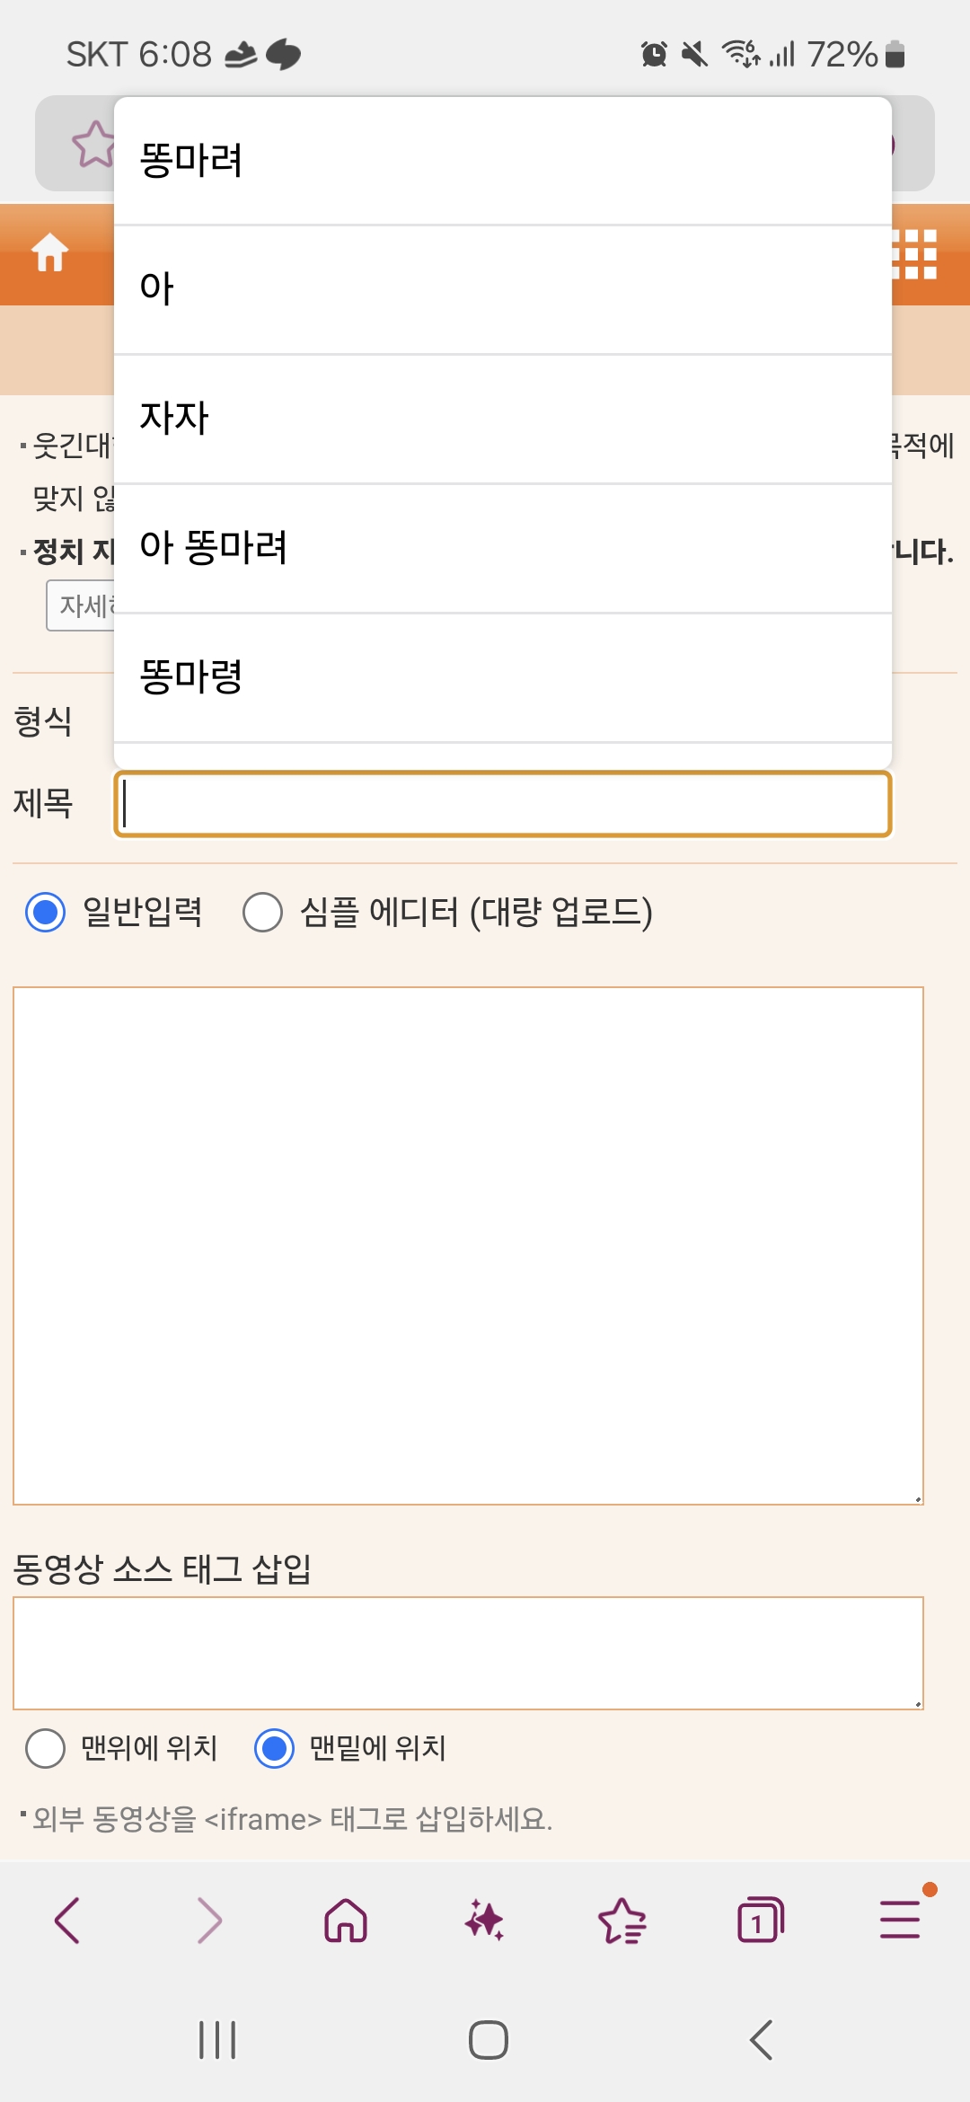This screenshot has height=2102, width=970.
Task: Select 심플 에디터 (대량 업로드) option
Action: pyautogui.click(x=263, y=913)
